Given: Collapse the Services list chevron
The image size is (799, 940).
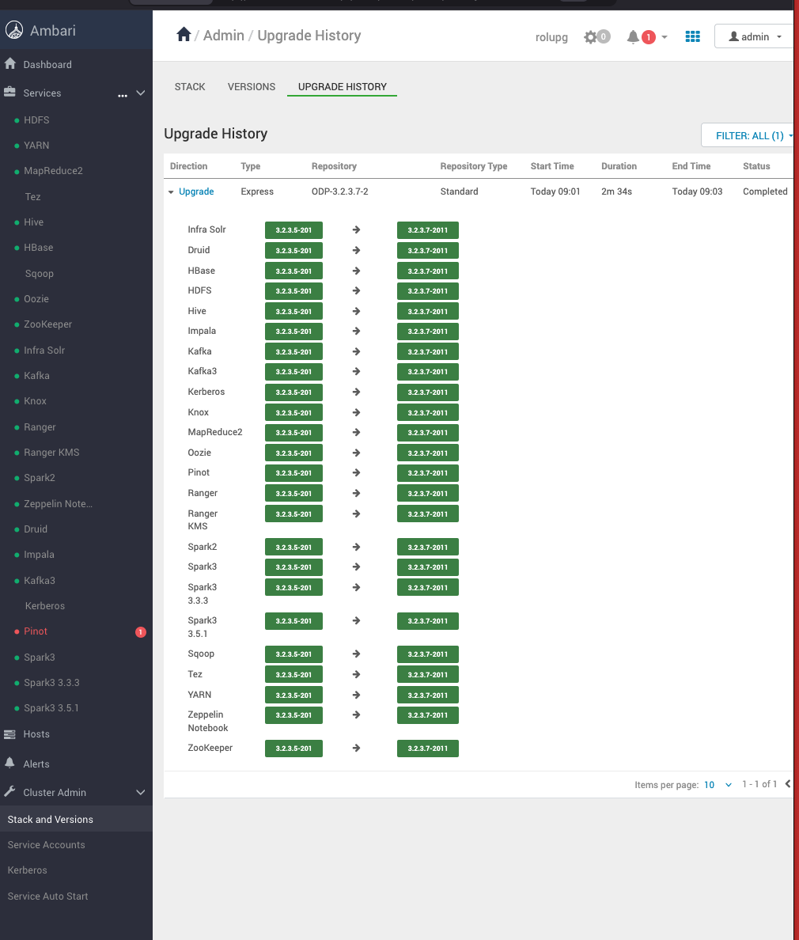Looking at the screenshot, I should (x=141, y=93).
